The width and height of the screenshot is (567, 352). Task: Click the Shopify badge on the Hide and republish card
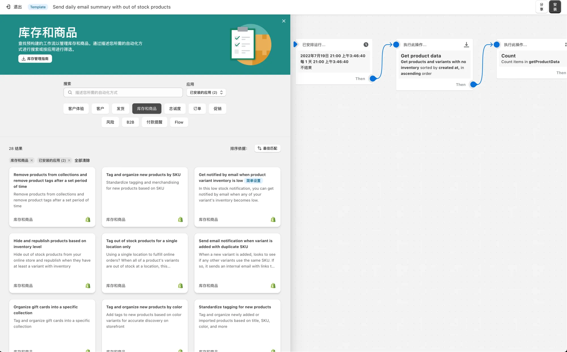pyautogui.click(x=88, y=285)
